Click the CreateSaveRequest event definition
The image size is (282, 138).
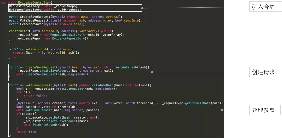pos(66,17)
